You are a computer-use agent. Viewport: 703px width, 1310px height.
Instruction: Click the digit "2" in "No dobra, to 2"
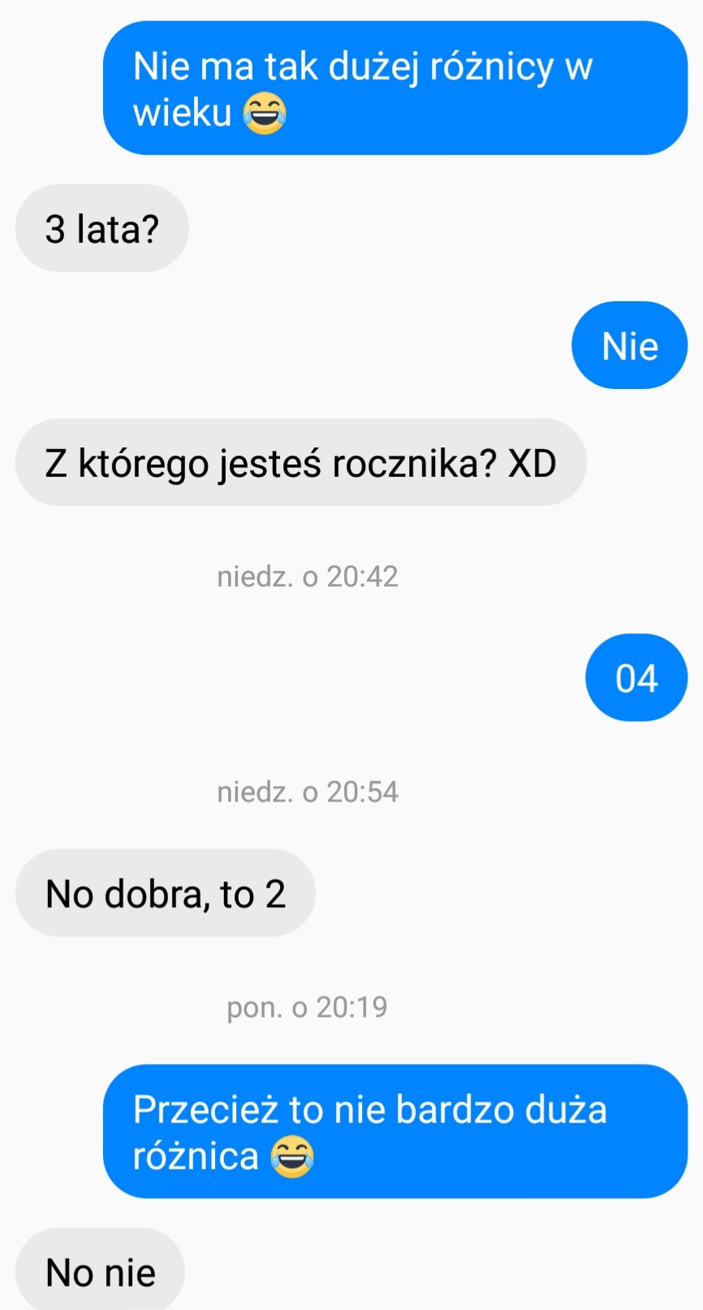click(x=275, y=894)
